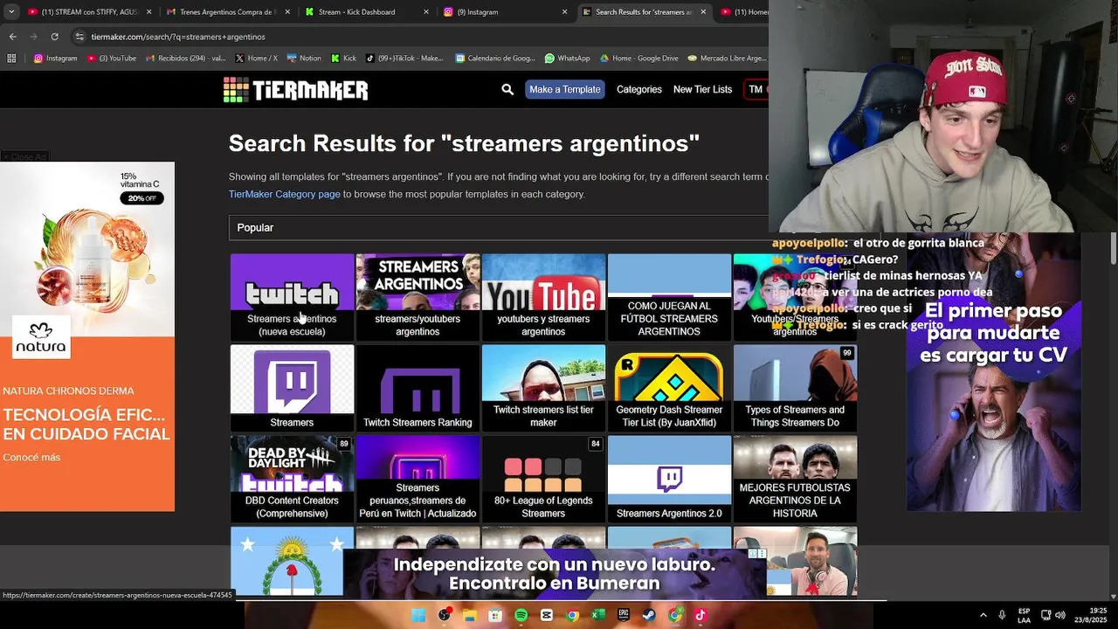Open Excel from the taskbar
The height and width of the screenshot is (629, 1118).
(x=598, y=615)
